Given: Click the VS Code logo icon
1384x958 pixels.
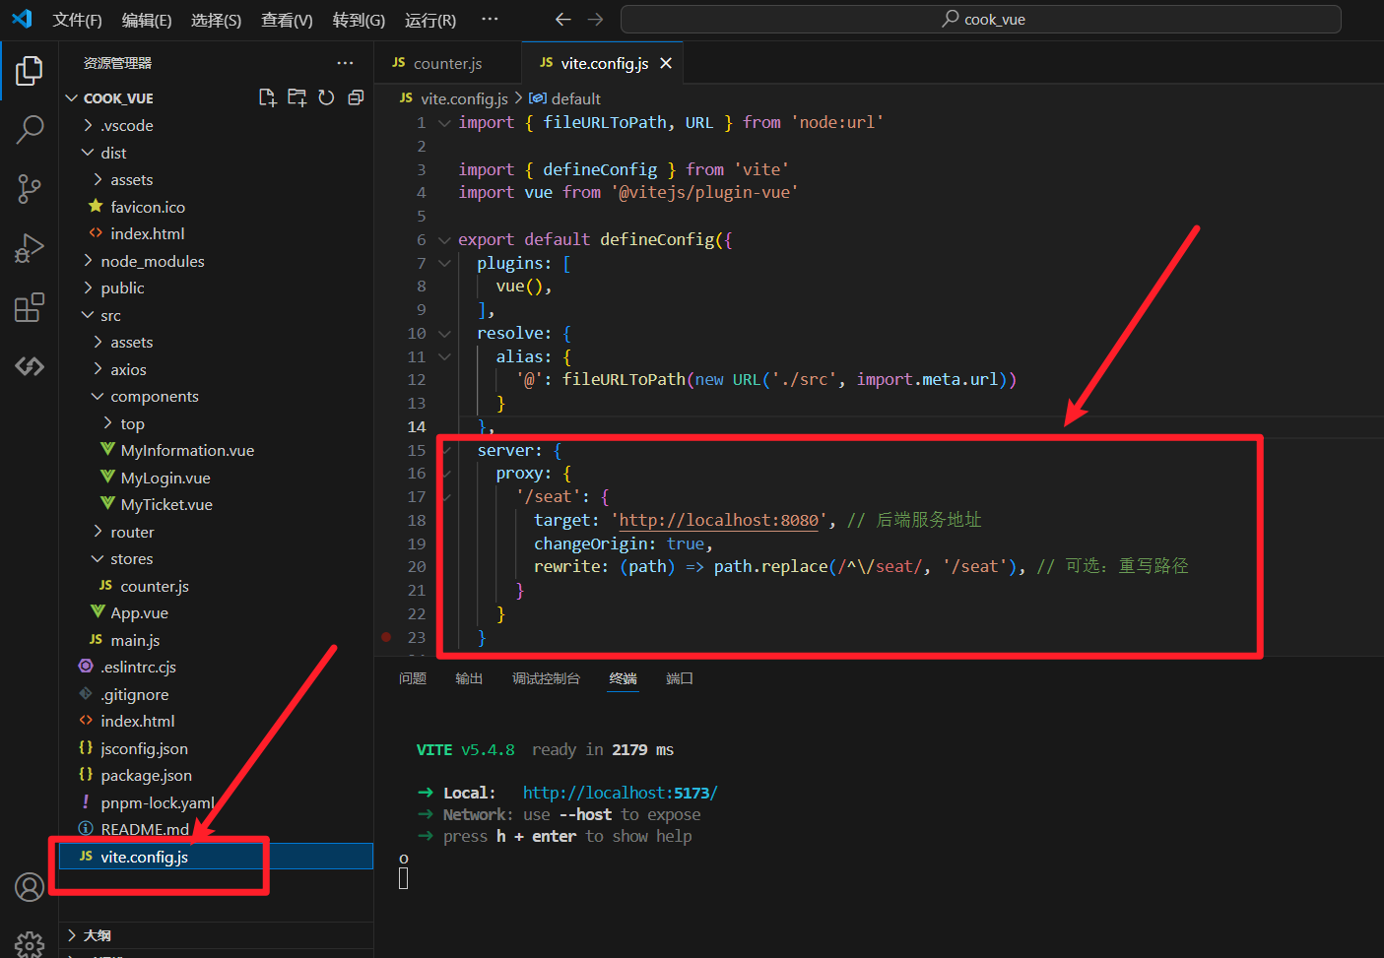Looking at the screenshot, I should click(22, 19).
